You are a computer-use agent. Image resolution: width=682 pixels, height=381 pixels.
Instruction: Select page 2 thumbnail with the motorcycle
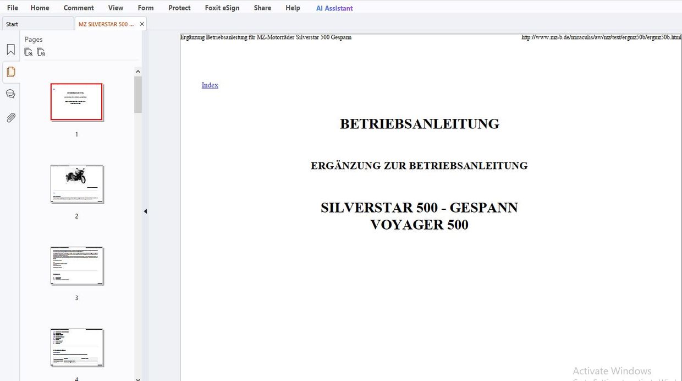click(76, 184)
